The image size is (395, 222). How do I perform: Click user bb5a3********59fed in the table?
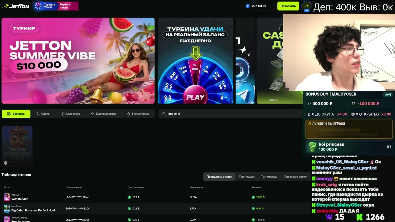(x=77, y=197)
